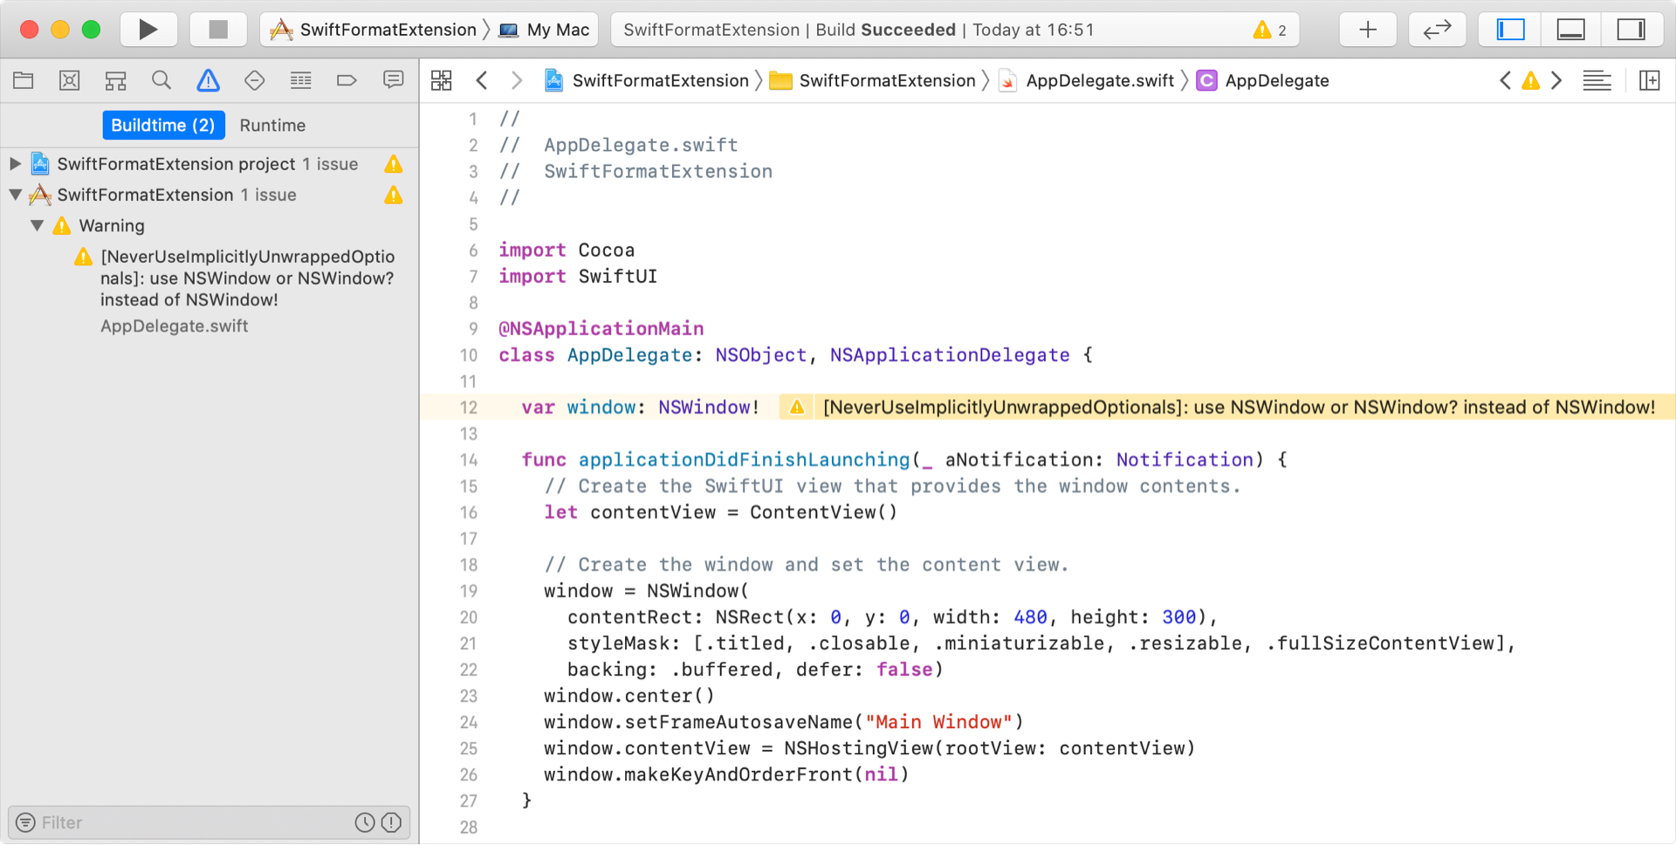Switch to the Runtime tab
This screenshot has height=845, width=1676.
pos(272,125)
